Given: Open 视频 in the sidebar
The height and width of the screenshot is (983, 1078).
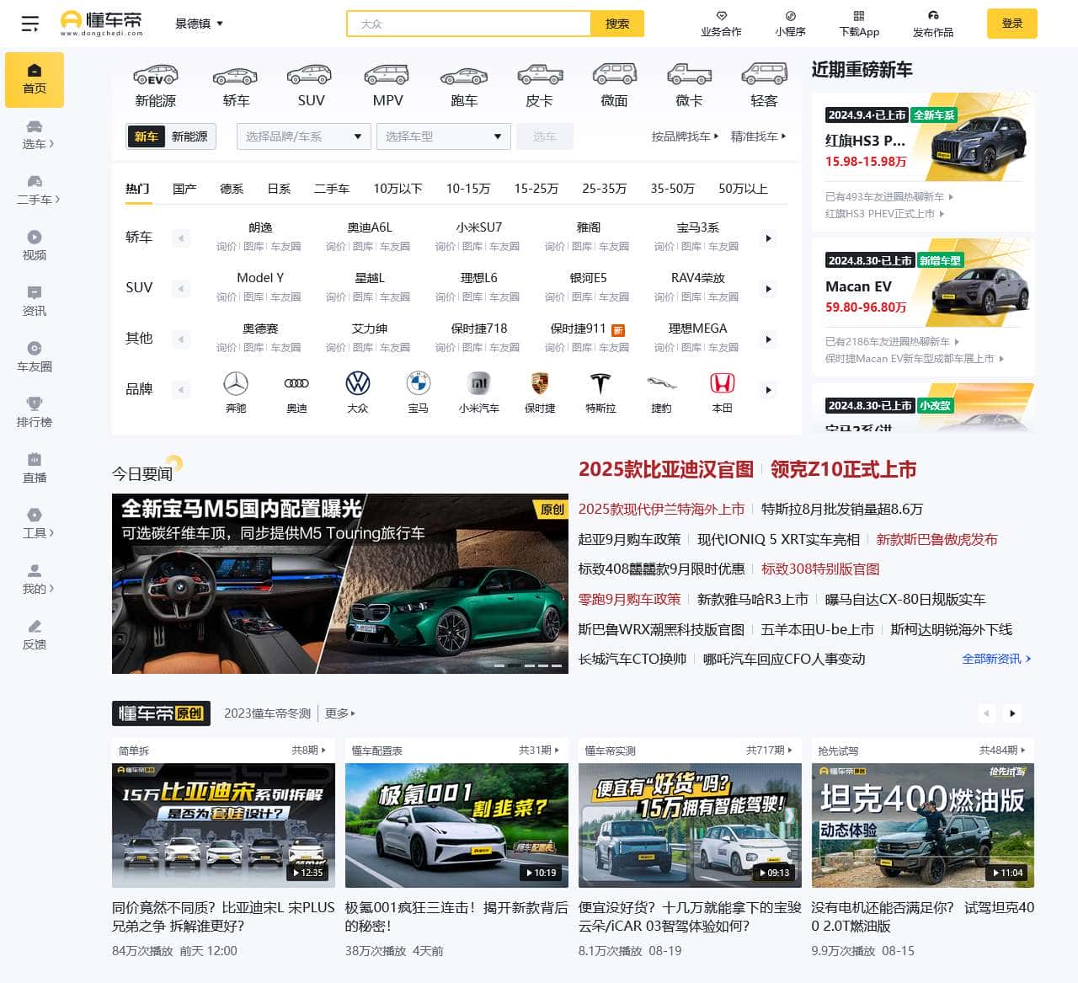Looking at the screenshot, I should point(35,246).
